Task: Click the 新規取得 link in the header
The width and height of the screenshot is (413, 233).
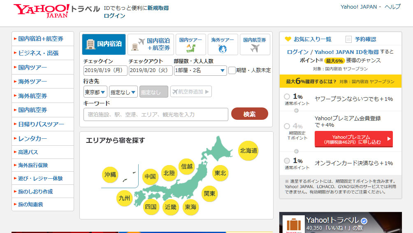Action: tap(158, 8)
